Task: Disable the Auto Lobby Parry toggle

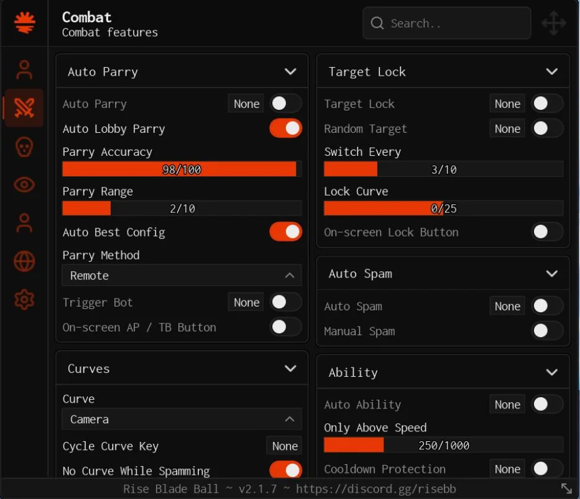Action: click(285, 128)
